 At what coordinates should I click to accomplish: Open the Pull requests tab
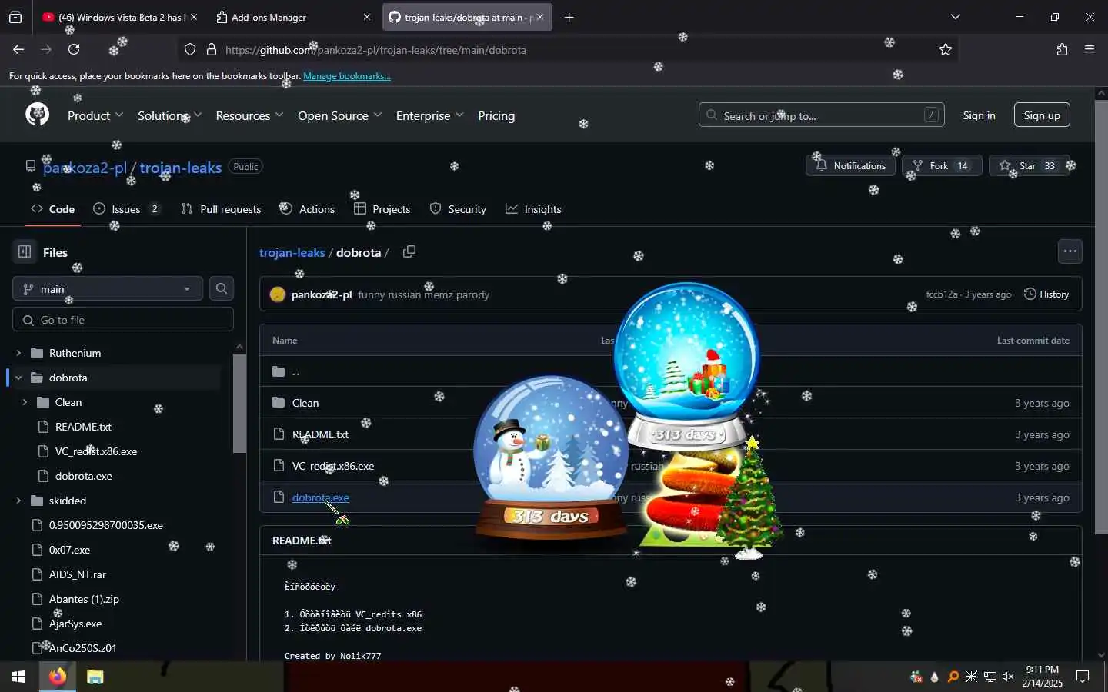tap(221, 209)
